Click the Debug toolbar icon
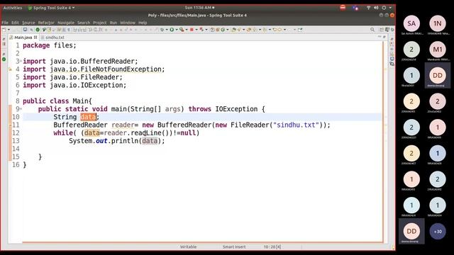454x255 pixels. pyautogui.click(x=162, y=30)
